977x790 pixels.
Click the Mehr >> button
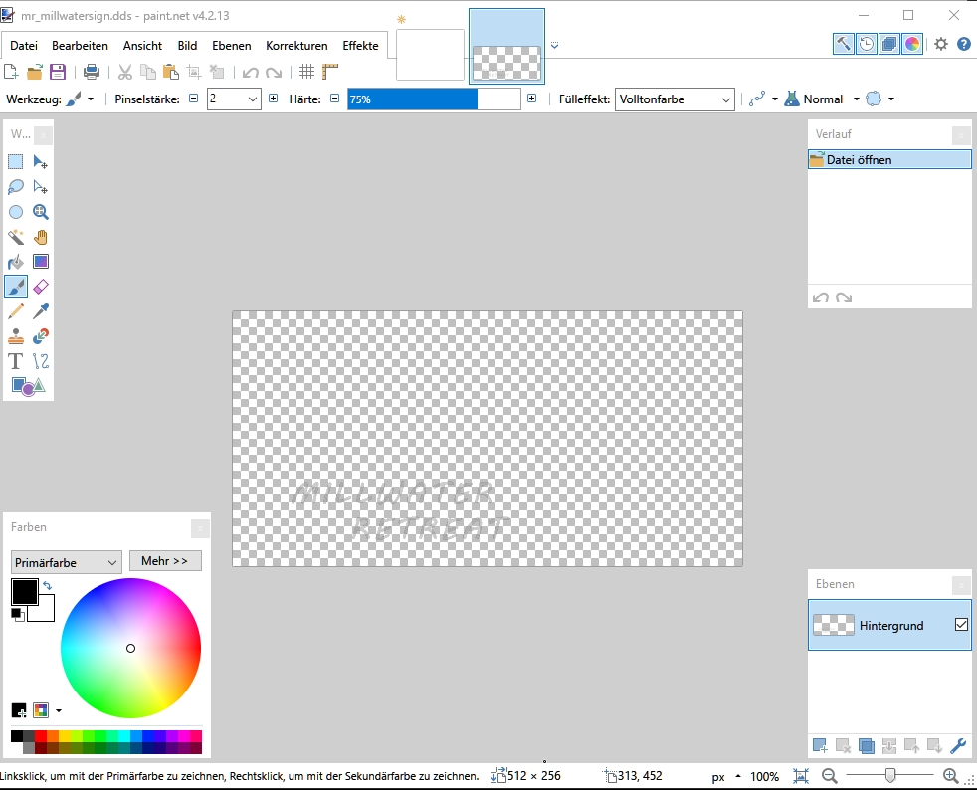point(165,561)
